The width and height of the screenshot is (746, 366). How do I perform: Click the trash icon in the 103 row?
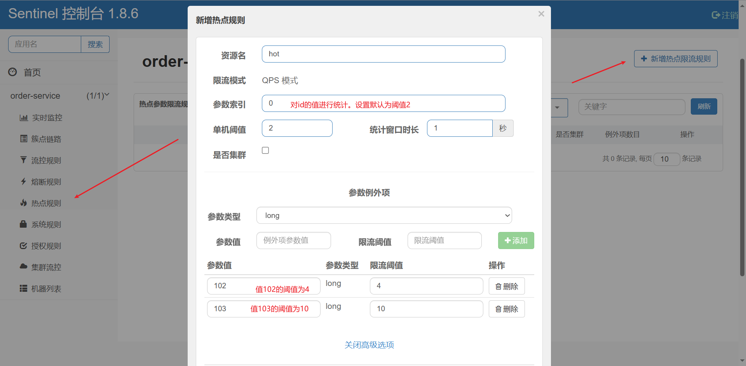pyautogui.click(x=498, y=309)
